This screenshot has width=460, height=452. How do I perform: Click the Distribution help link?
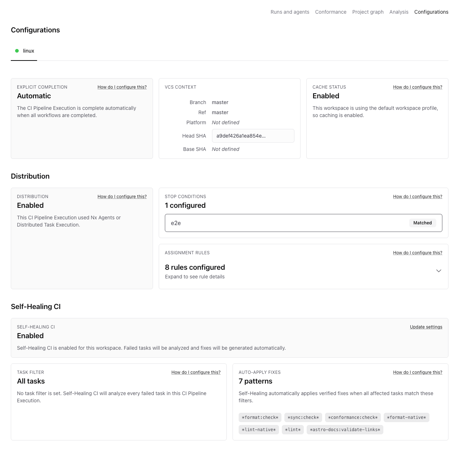[122, 196]
